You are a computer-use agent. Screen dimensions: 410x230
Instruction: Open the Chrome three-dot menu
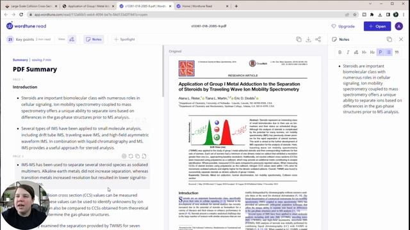(x=404, y=15)
